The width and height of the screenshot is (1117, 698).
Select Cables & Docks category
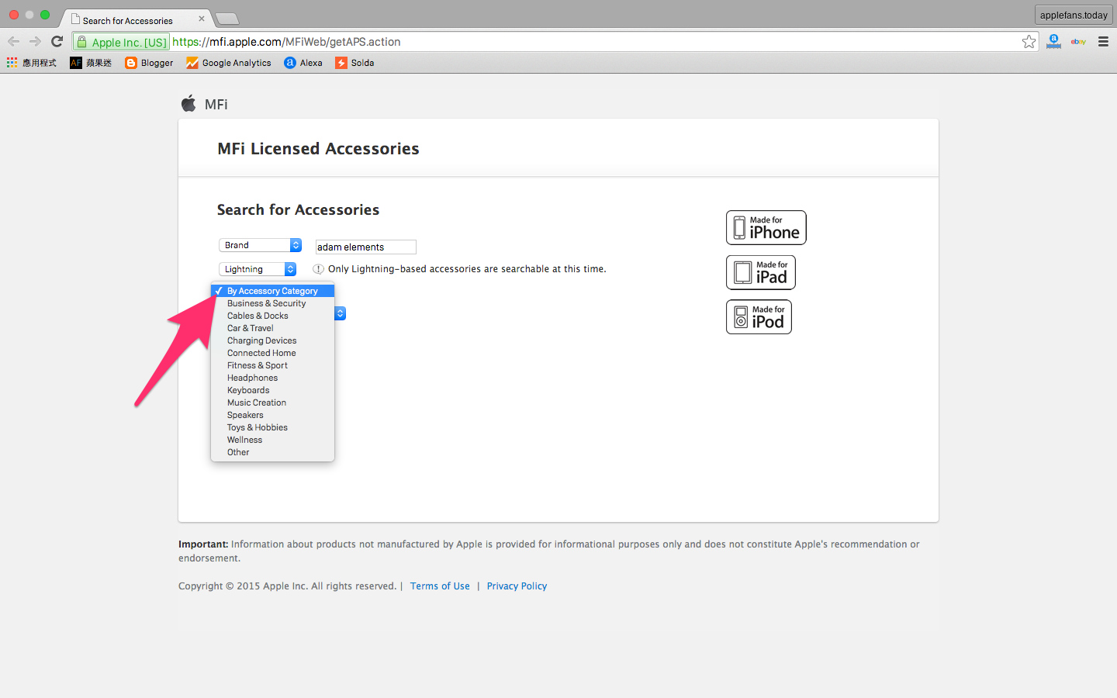(272, 316)
